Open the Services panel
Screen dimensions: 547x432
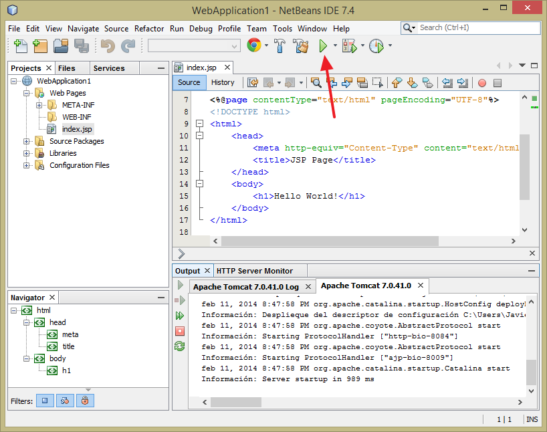[110, 68]
